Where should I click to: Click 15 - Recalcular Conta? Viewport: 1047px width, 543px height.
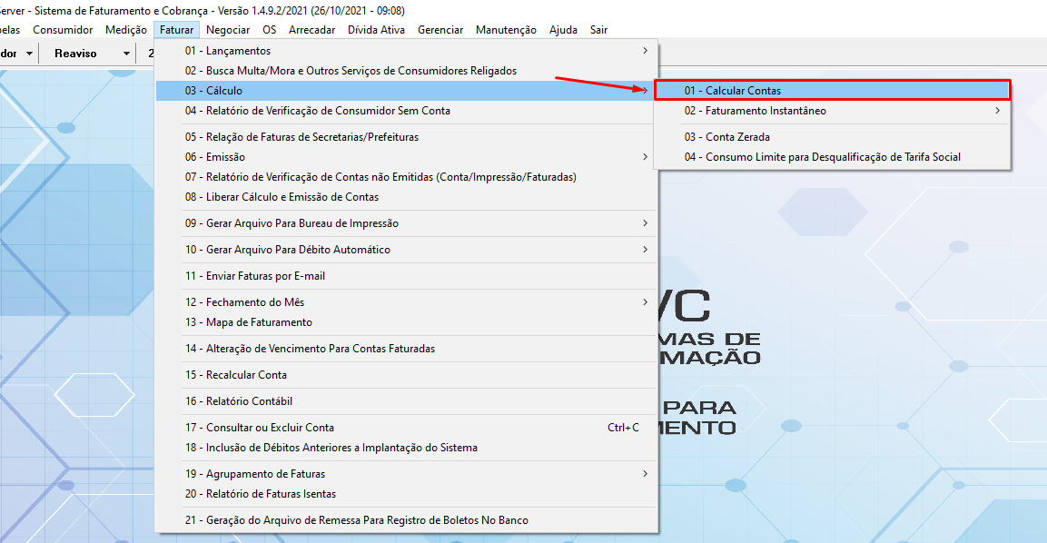pos(235,375)
